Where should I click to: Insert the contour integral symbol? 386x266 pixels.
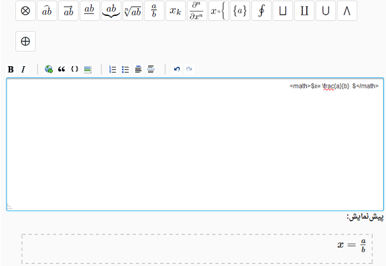(x=261, y=11)
